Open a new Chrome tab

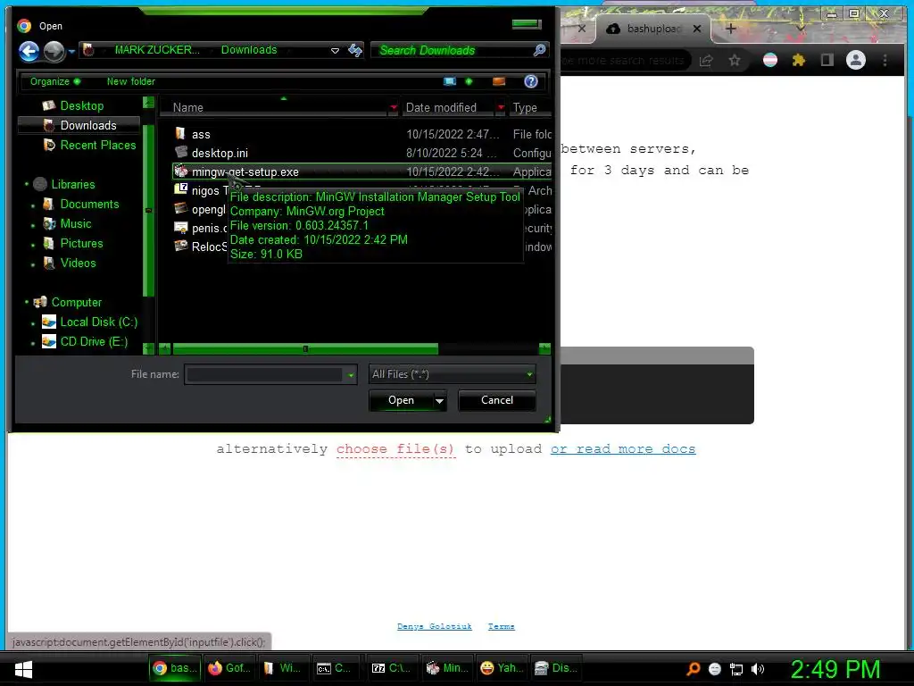[x=730, y=29]
